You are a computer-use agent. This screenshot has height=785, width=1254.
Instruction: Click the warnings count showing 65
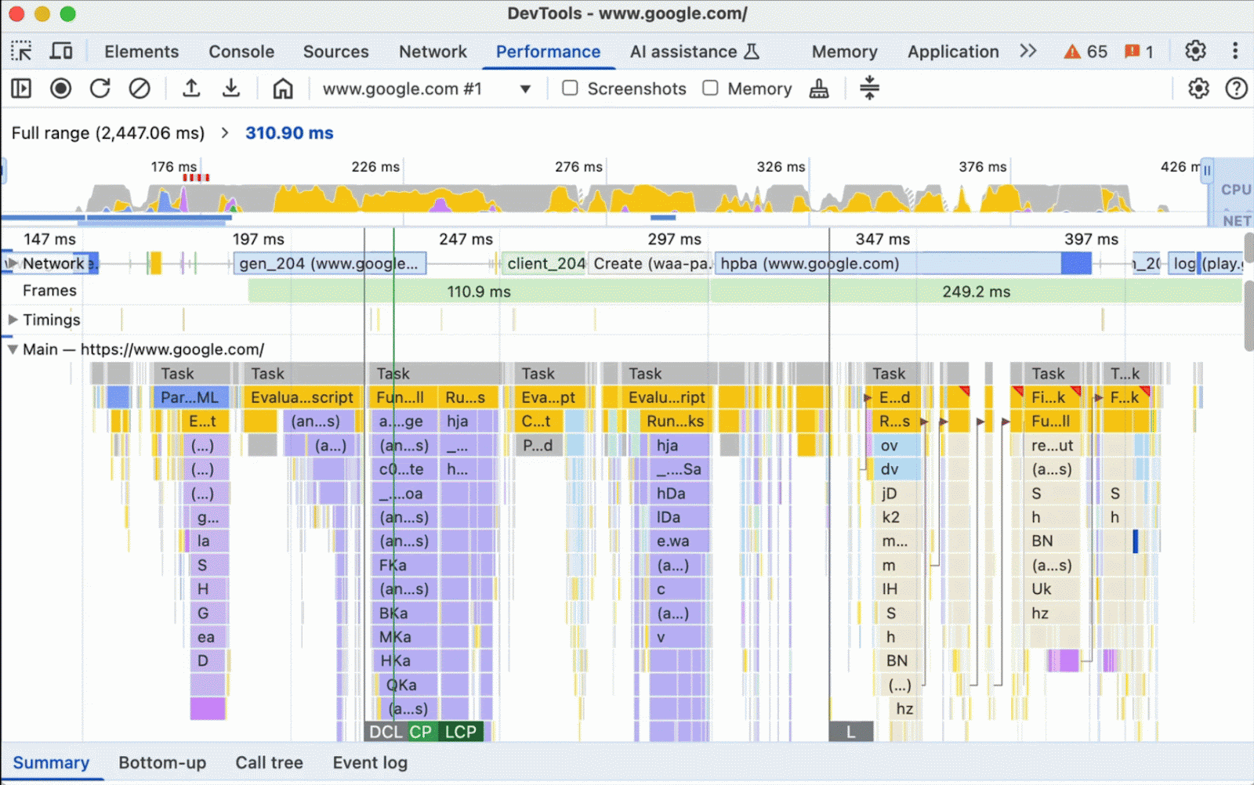click(1085, 52)
